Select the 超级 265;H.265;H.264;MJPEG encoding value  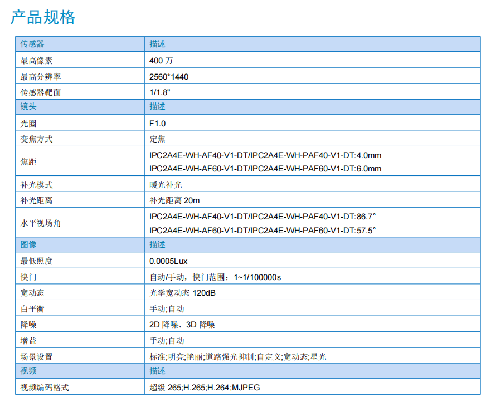205,388
